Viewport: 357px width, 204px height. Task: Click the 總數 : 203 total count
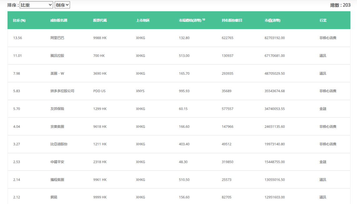(x=340, y=5)
